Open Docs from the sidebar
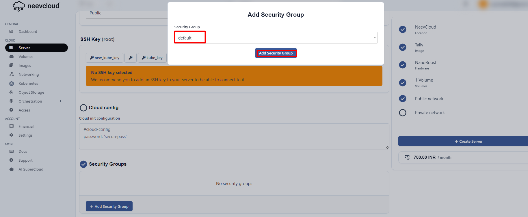This screenshot has width=528, height=217. [x=23, y=151]
